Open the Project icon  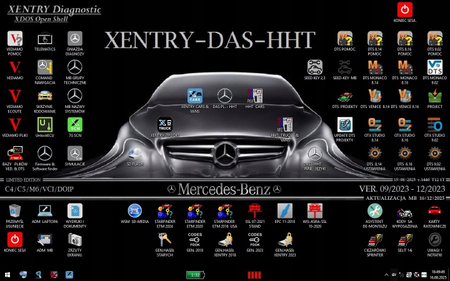pos(435,96)
